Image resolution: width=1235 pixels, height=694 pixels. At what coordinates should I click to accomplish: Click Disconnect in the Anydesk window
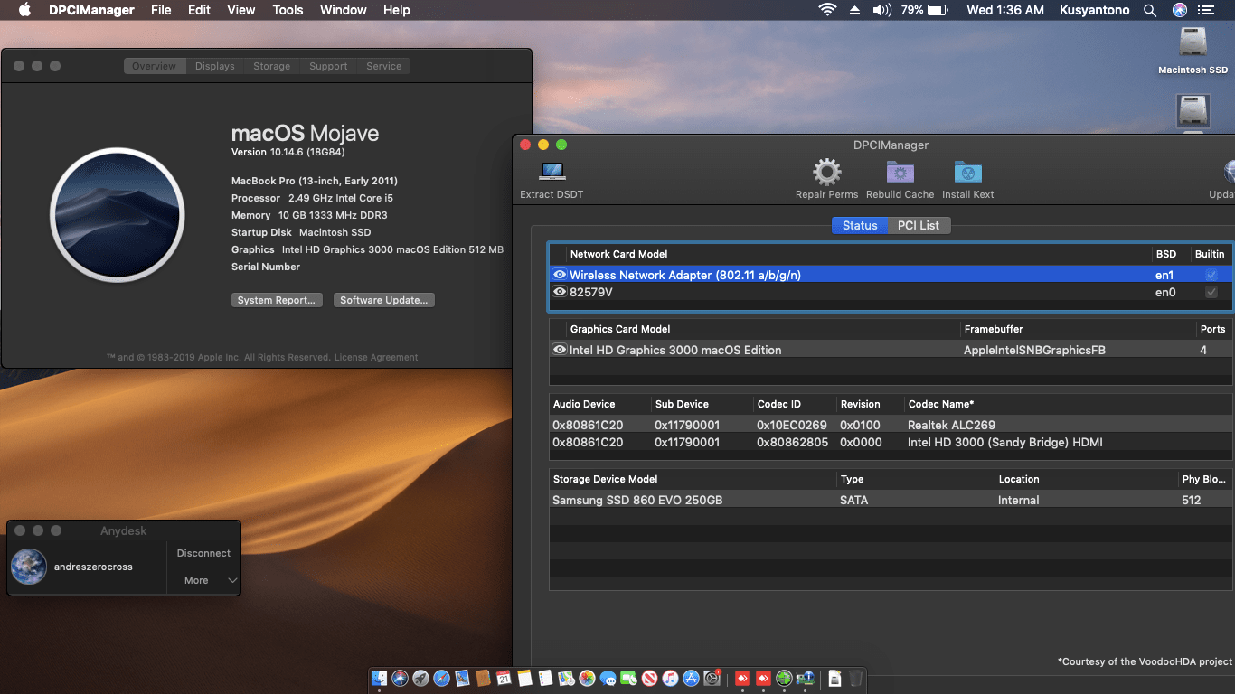tap(203, 553)
